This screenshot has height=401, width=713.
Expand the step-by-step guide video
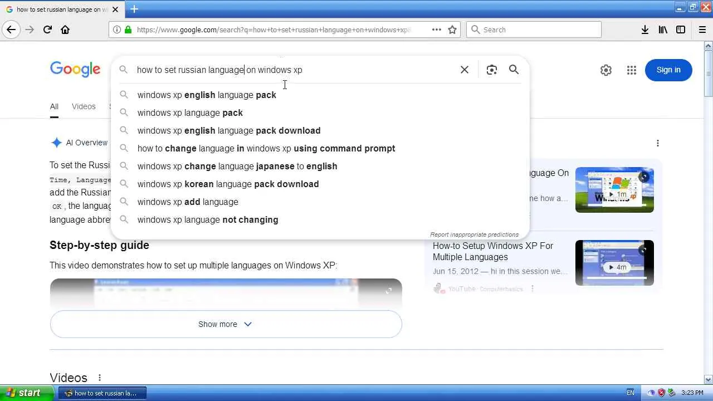389,291
